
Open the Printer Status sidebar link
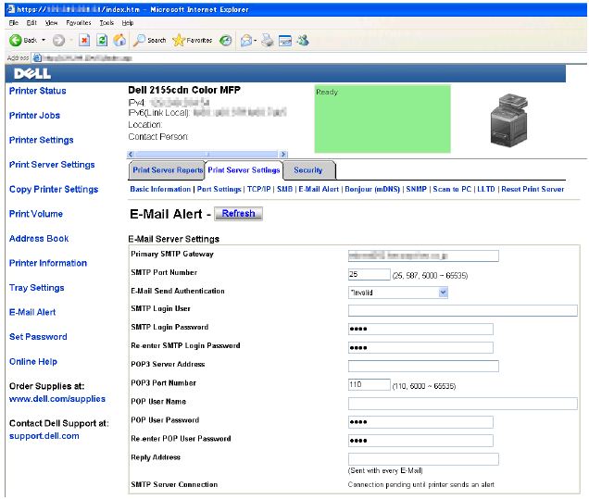37,91
